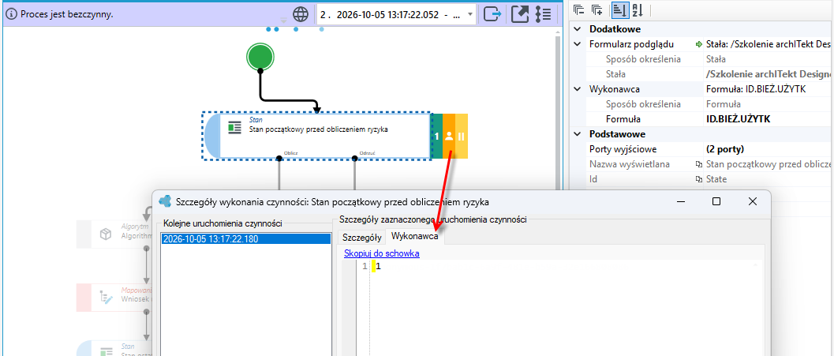Switch to the Szczegóły tab
Image resolution: width=834 pixels, height=356 pixels.
coord(361,237)
